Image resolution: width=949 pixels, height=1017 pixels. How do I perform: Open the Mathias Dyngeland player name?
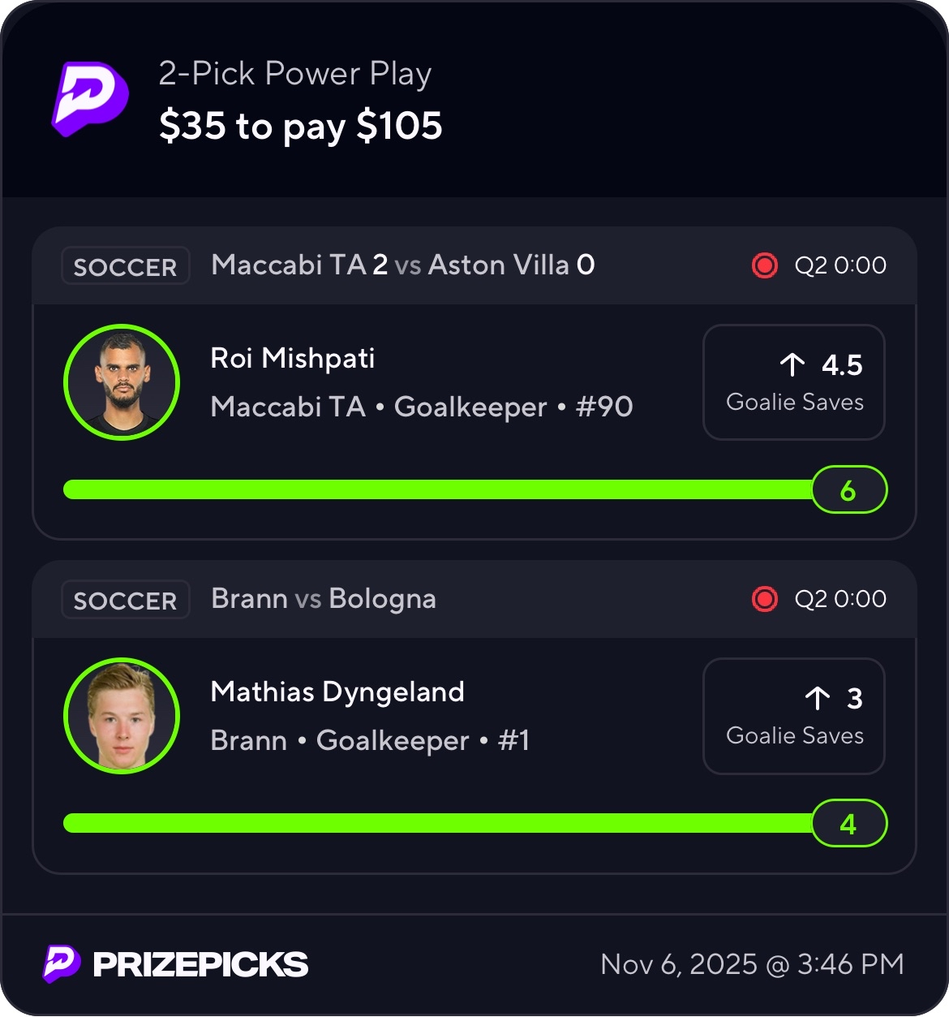337,692
